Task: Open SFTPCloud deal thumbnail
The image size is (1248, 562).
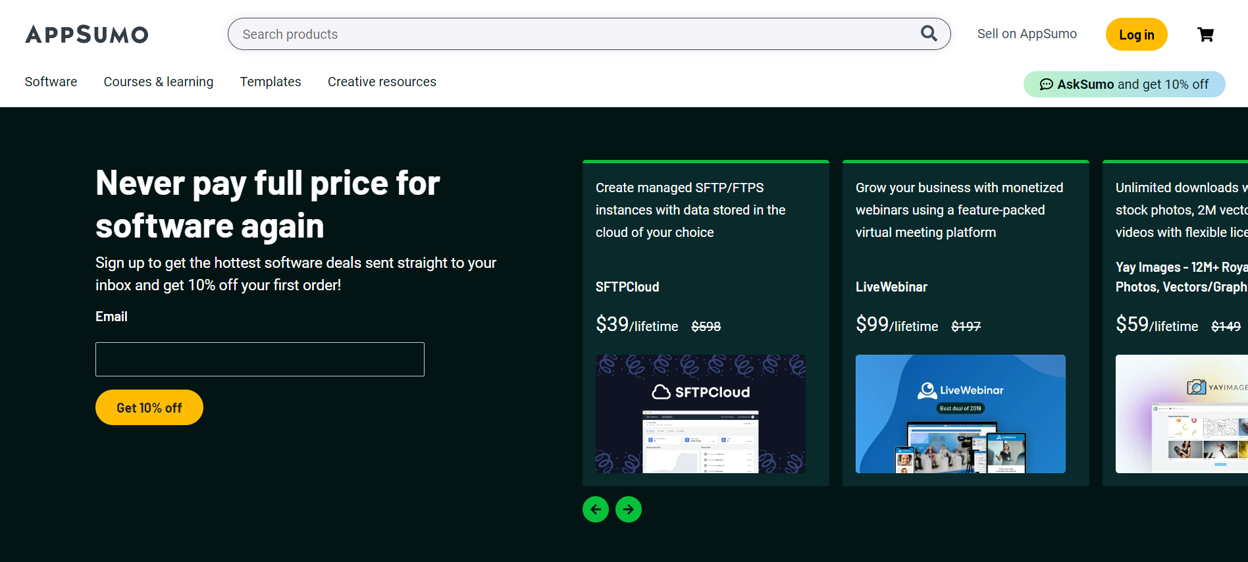Action: [x=700, y=414]
